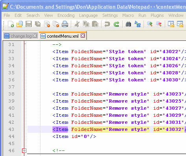186x156 pixels.
Task: Click line number 37 in the margin
Action: coord(11,87)
